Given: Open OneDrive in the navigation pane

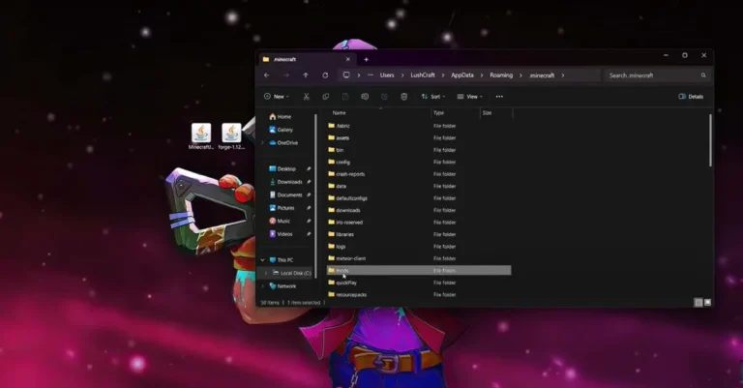Looking at the screenshot, I should (x=282, y=142).
